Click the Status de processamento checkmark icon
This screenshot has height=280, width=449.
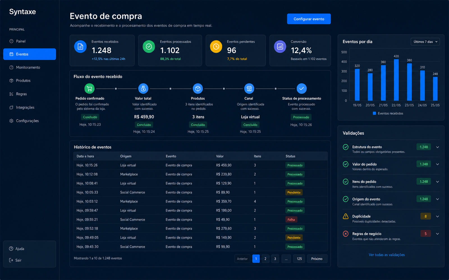(x=302, y=89)
